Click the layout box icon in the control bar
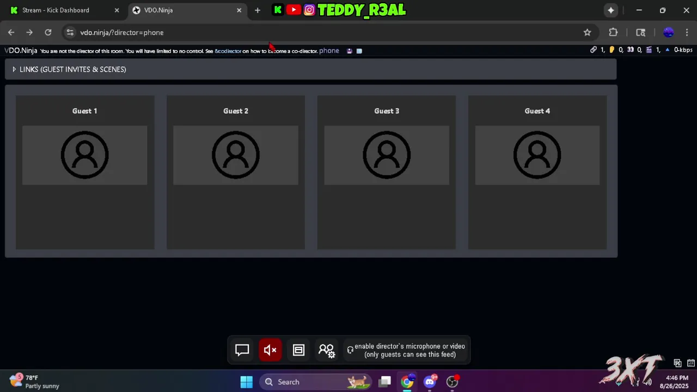 [x=298, y=350]
